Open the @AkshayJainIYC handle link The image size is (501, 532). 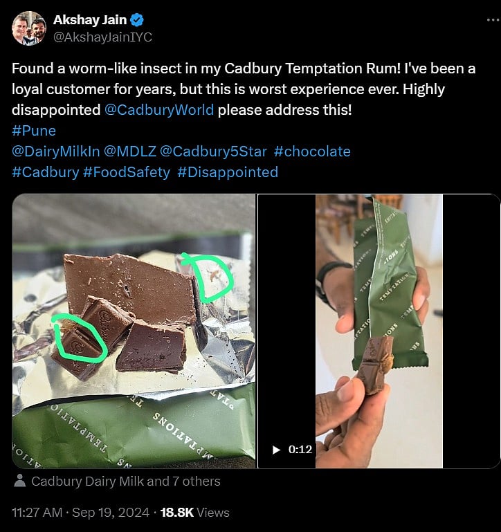tap(102, 37)
